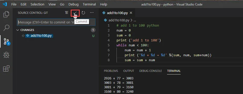
Task: Click line number 1 in the gutter
Action: click(x=108, y=26)
